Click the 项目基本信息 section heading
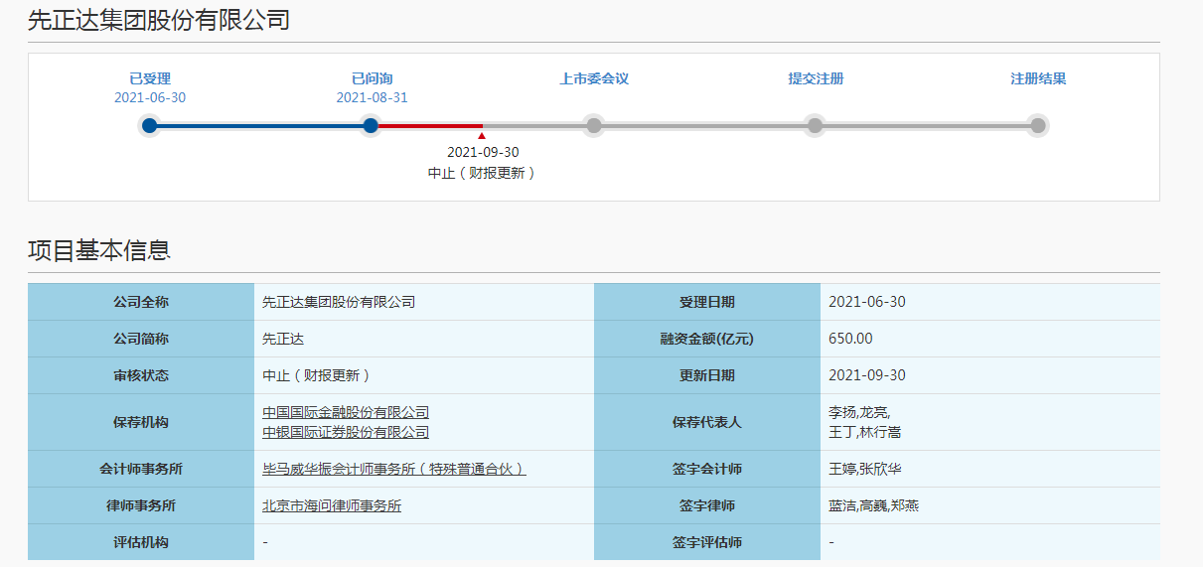The image size is (1203, 567). (99, 250)
